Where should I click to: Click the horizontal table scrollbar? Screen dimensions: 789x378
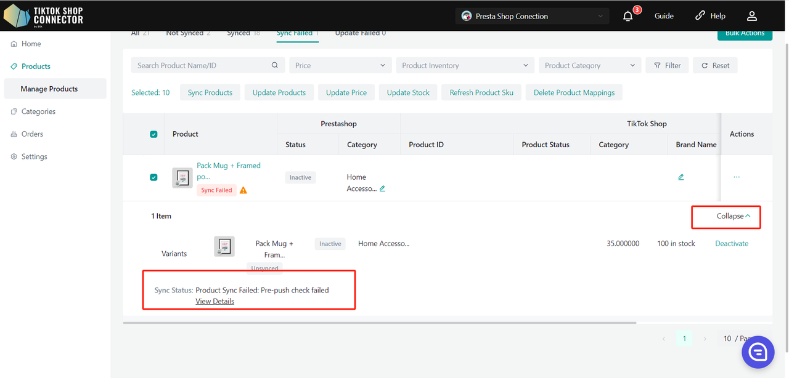[x=379, y=322]
